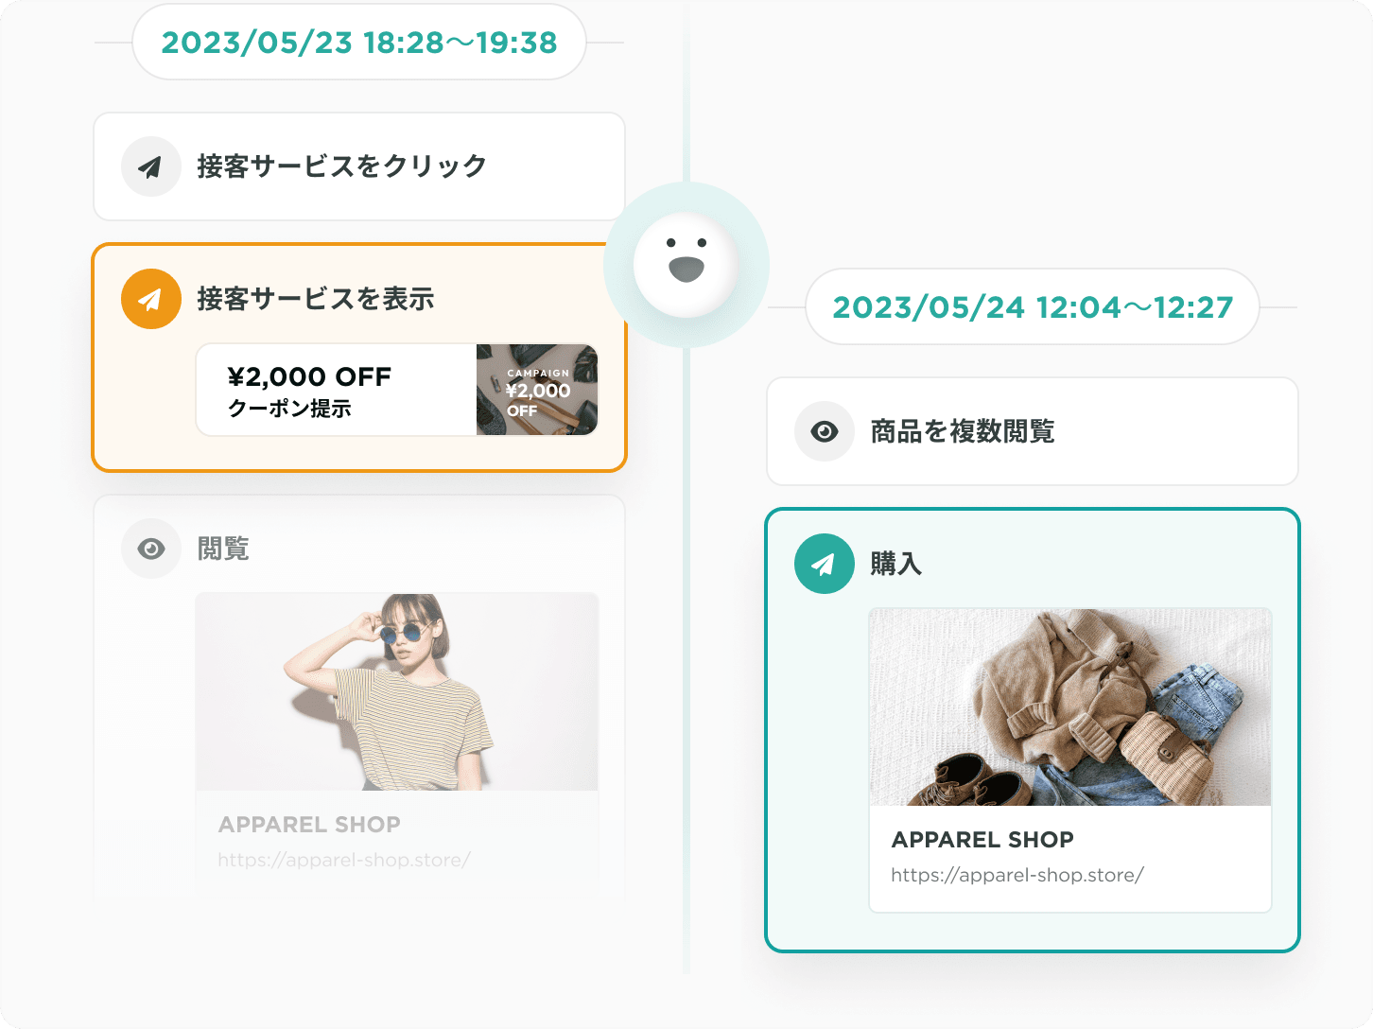
Task: Open the 接客サービスをクリック event card
Action: [x=359, y=166]
